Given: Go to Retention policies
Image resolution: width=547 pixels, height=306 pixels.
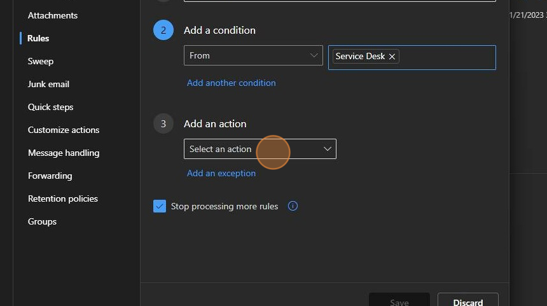Looking at the screenshot, I should point(63,198).
